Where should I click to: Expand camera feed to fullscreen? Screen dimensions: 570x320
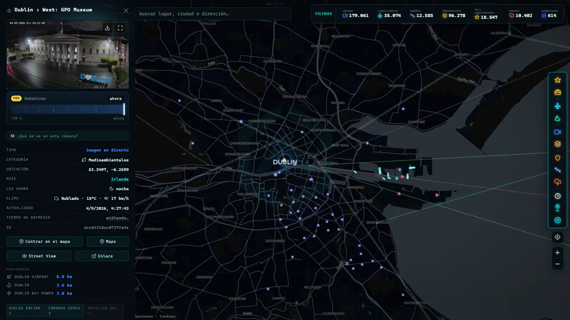pos(120,28)
